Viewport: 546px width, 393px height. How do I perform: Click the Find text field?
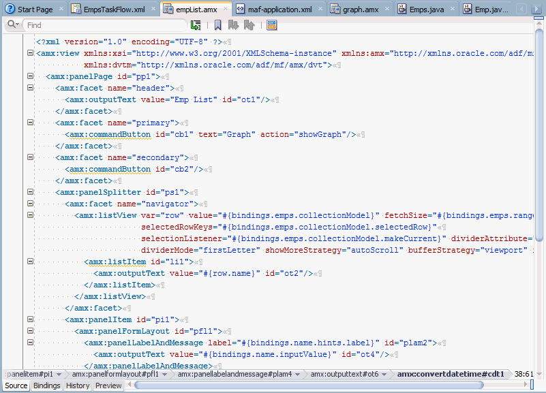click(104, 25)
